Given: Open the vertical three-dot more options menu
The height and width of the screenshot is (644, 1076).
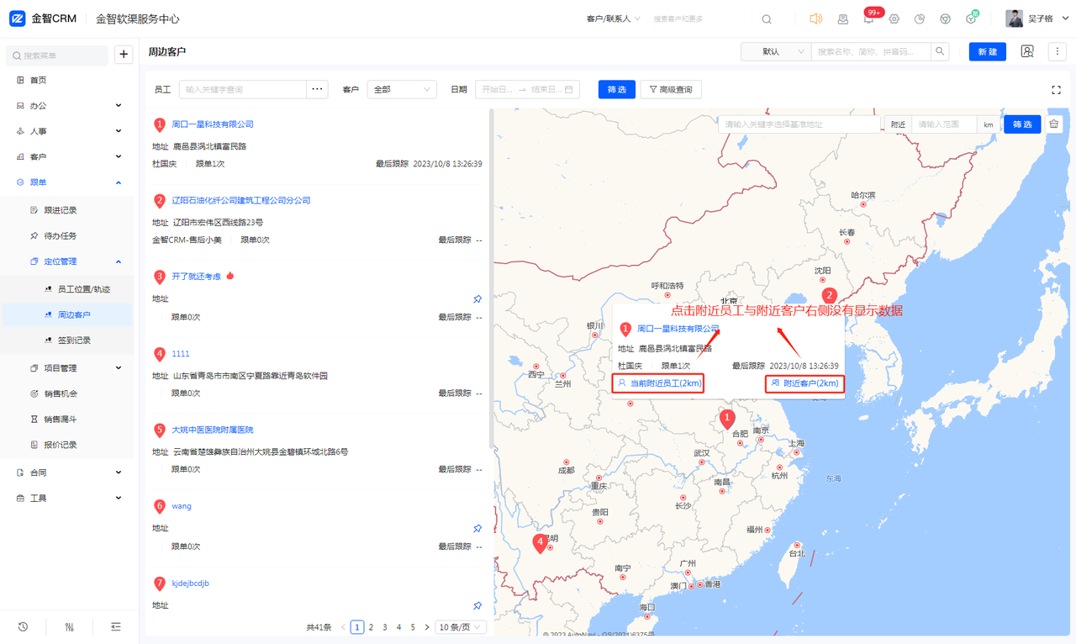Looking at the screenshot, I should [x=1057, y=51].
